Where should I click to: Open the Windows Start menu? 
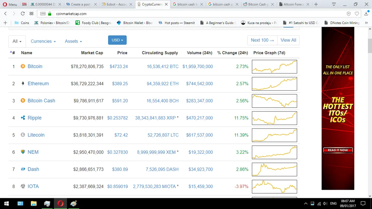(x=6, y=203)
